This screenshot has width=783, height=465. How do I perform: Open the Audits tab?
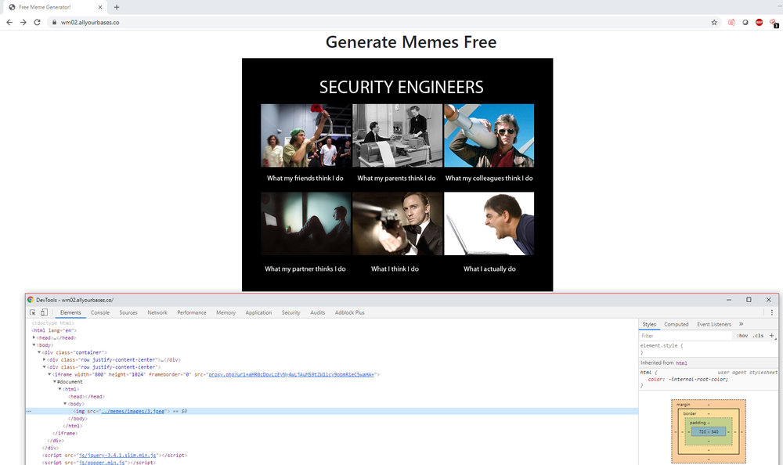pos(318,312)
